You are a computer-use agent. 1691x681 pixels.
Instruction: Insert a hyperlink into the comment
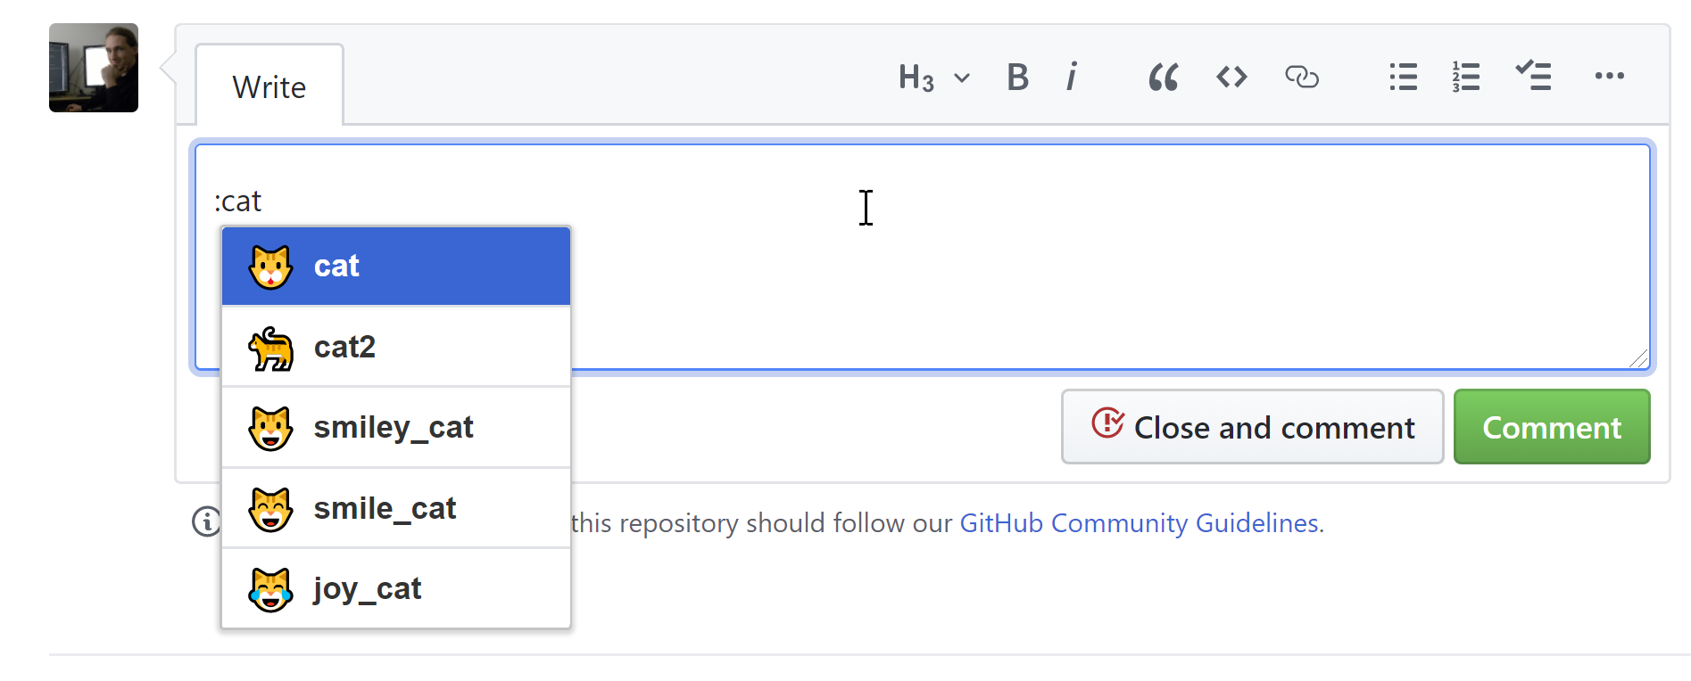[x=1302, y=78]
